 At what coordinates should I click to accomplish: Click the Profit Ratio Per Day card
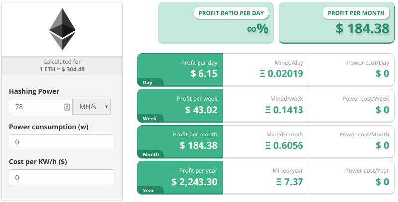(x=215, y=22)
